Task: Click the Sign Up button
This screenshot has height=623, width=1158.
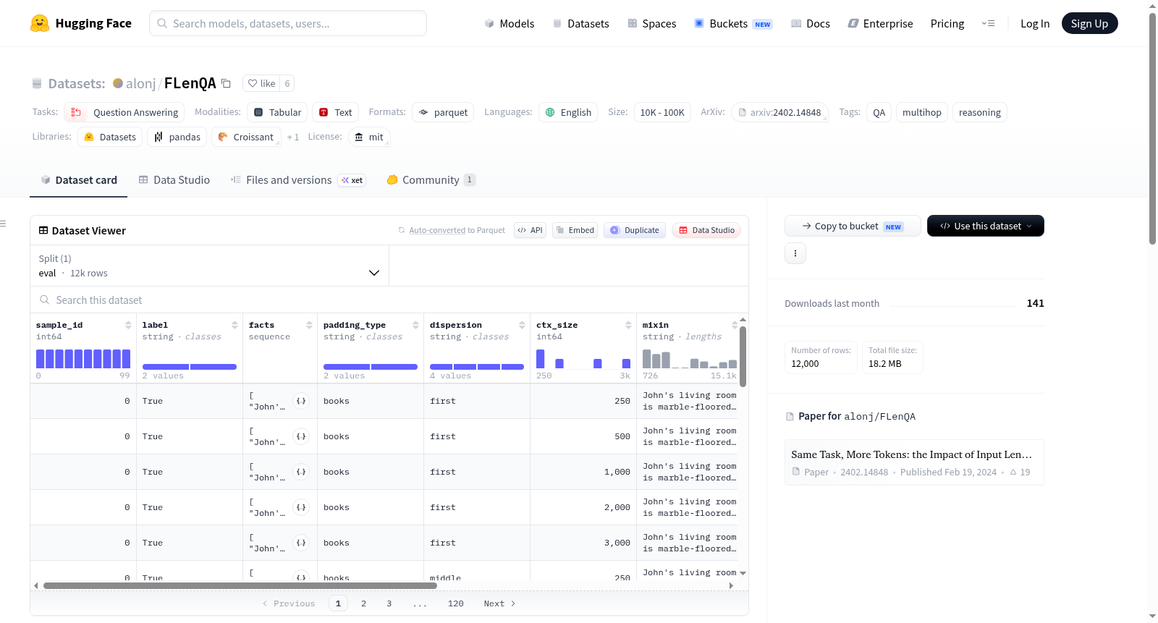Action: [x=1089, y=23]
